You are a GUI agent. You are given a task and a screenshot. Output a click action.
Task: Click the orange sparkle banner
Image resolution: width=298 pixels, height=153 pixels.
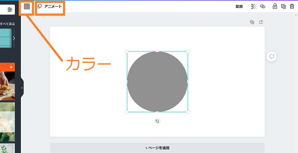coord(7,67)
